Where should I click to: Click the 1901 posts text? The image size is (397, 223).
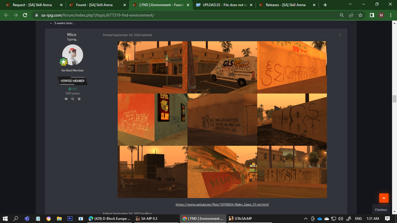[x=72, y=93]
